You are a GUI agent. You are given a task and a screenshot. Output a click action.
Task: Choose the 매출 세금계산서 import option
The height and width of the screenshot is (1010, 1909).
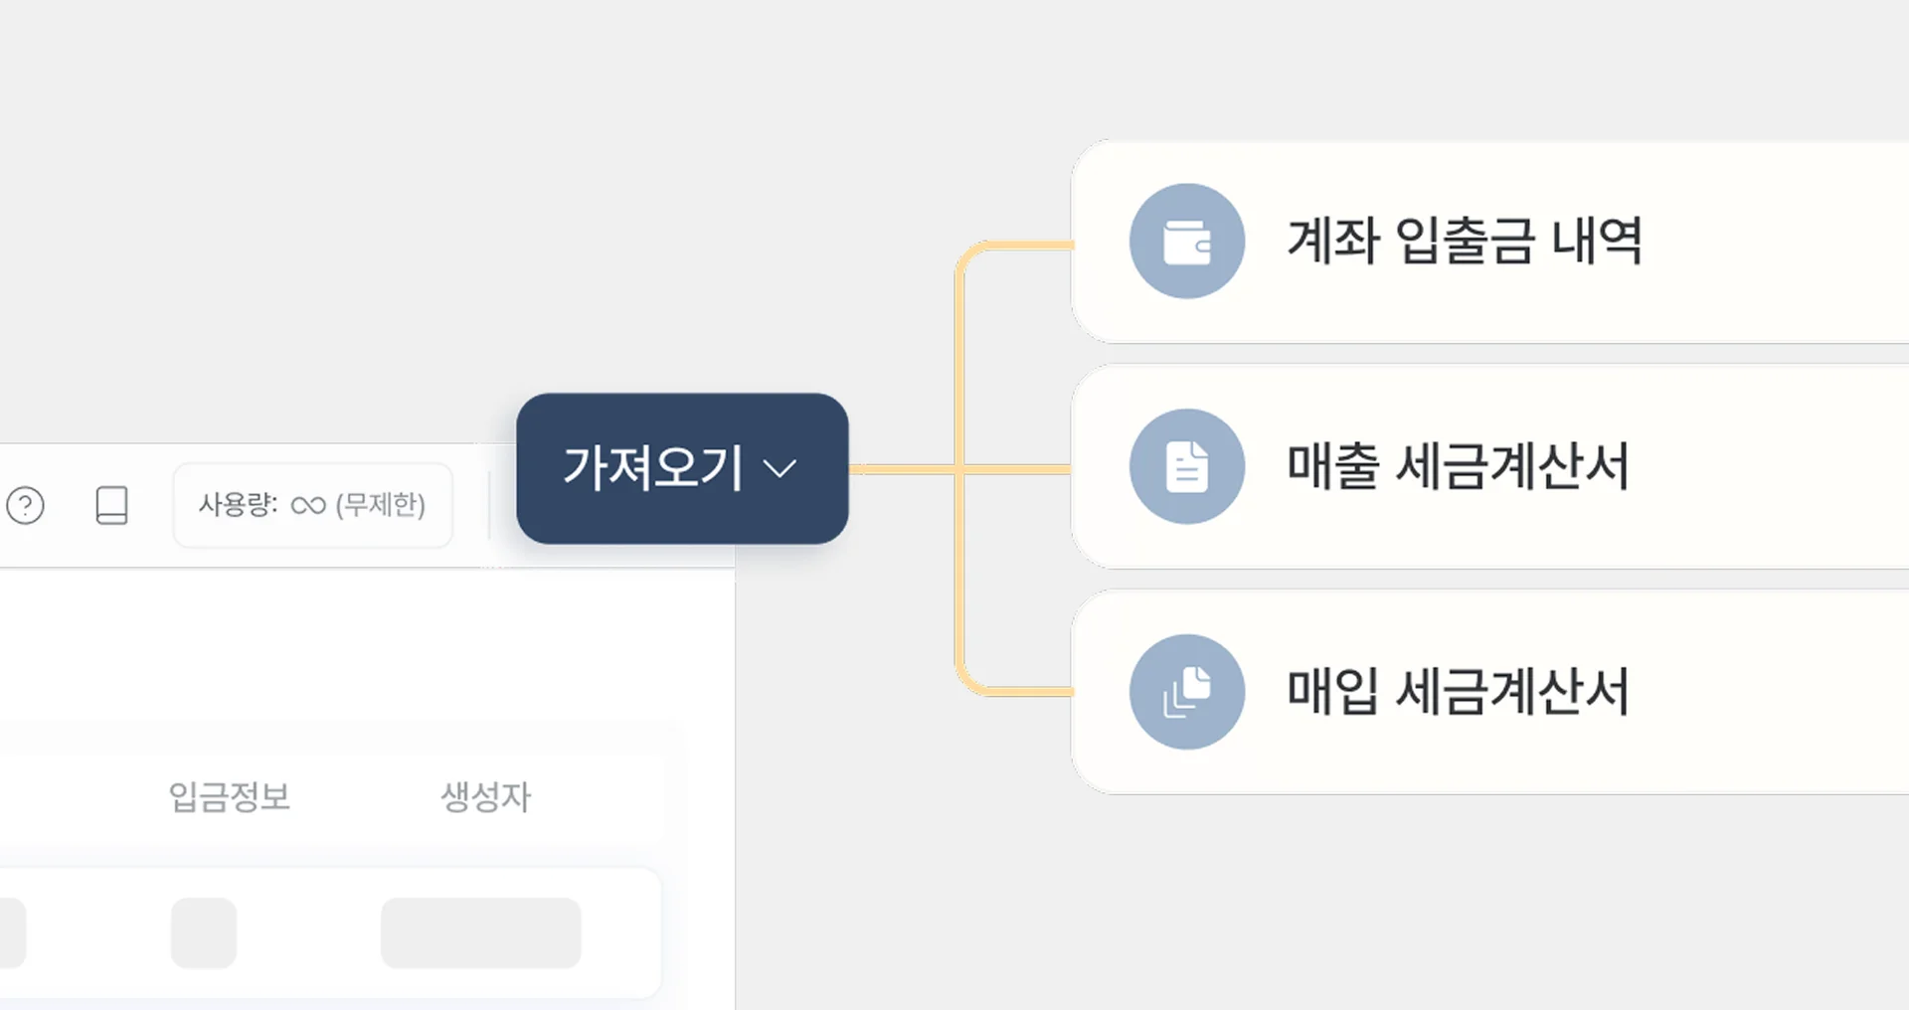point(1458,467)
